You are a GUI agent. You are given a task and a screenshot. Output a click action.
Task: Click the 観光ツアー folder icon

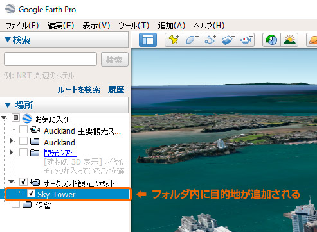tap(35, 153)
